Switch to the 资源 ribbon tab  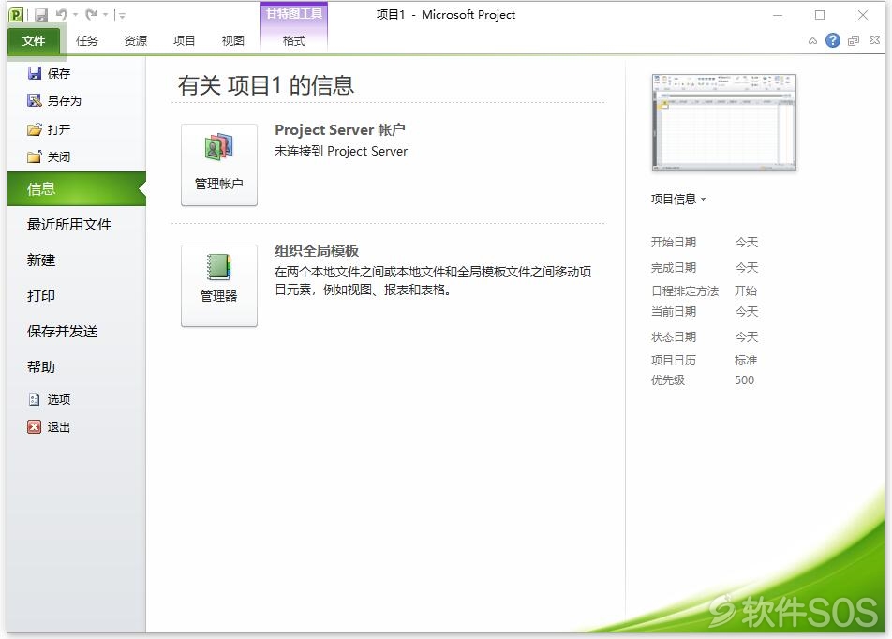pyautogui.click(x=135, y=41)
